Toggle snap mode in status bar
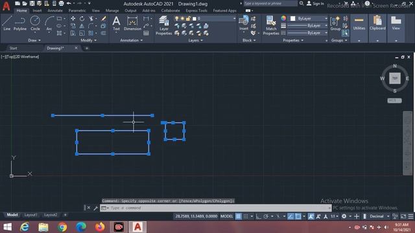This screenshot has height=233, width=415. pyautogui.click(x=246, y=216)
